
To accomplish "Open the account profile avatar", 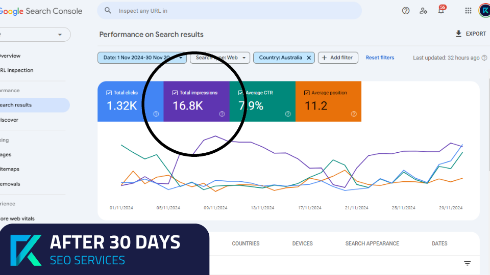I will [x=484, y=11].
